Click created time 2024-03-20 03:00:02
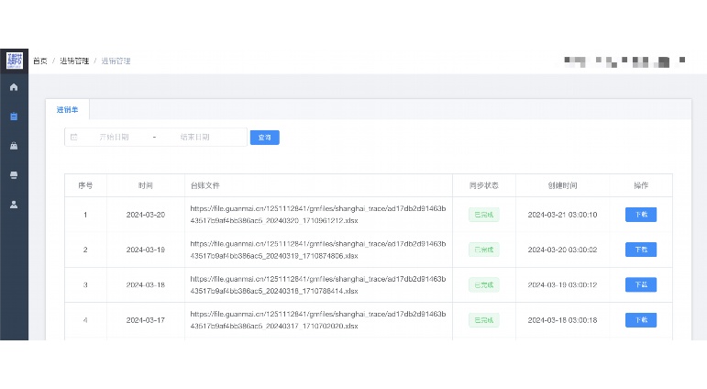Image resolution: width=707 pixels, height=389 pixels. tap(562, 250)
